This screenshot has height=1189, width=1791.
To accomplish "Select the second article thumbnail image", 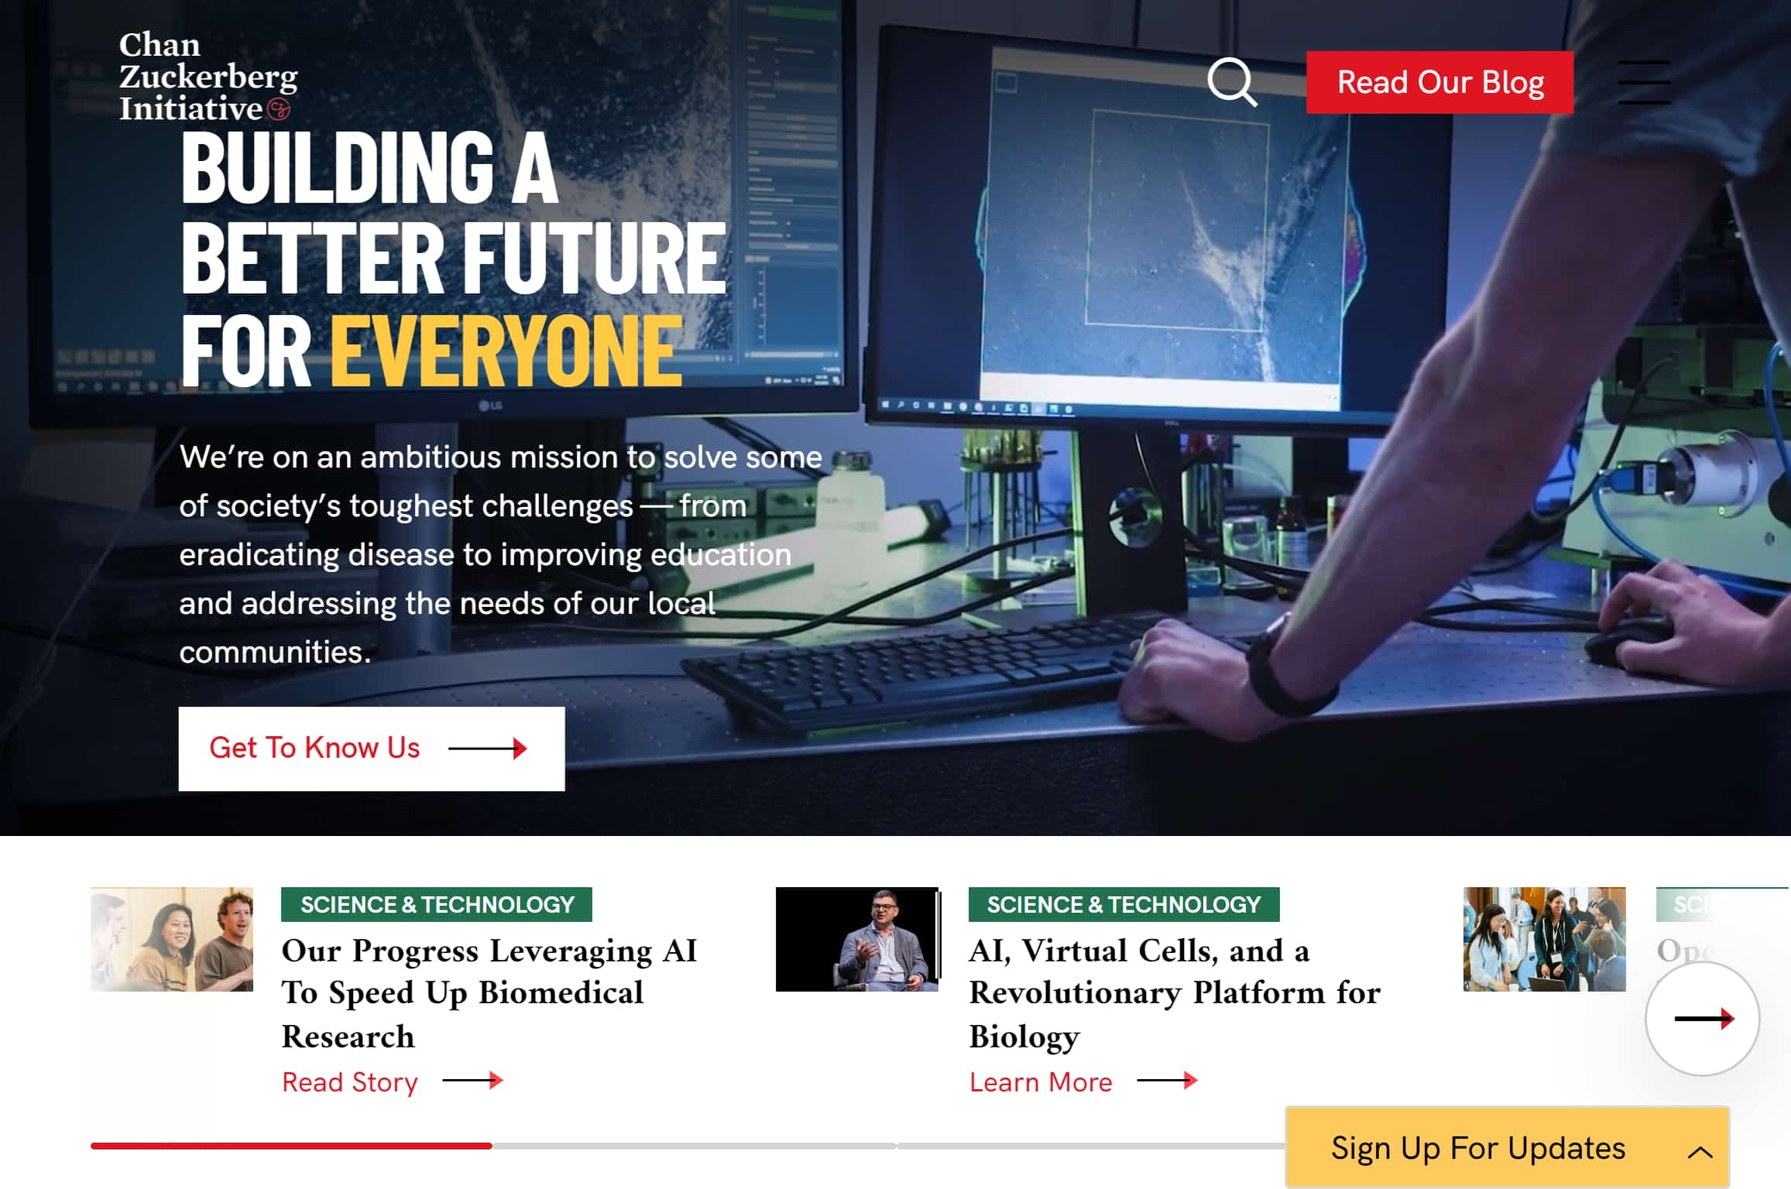I will point(856,938).
